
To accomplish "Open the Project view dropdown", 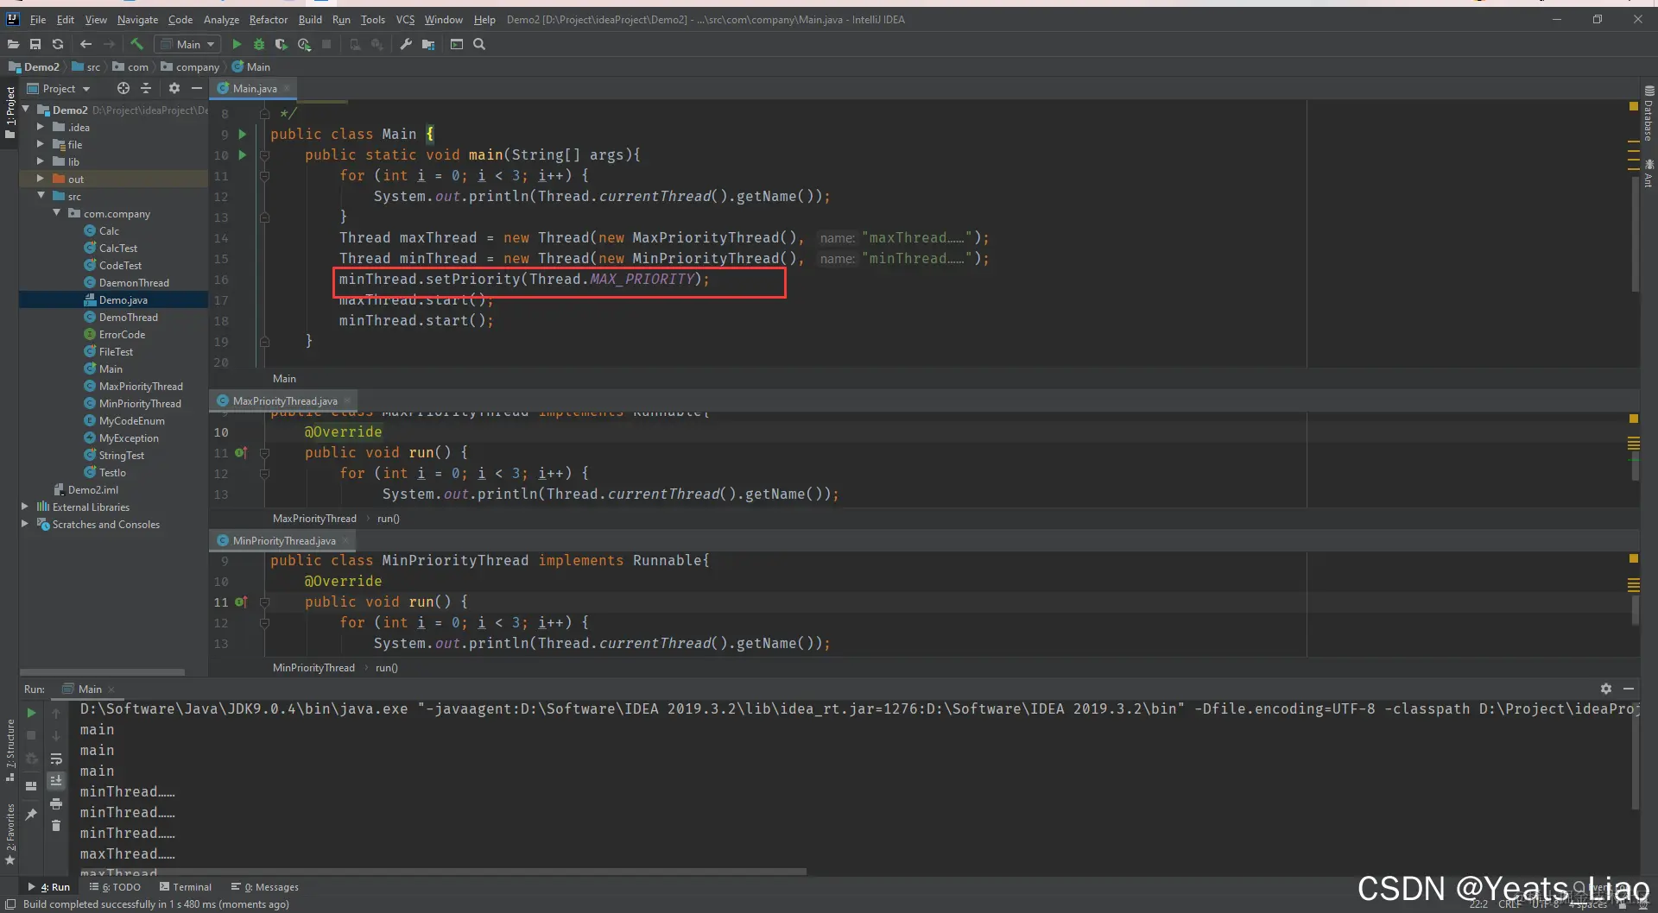I will tap(59, 88).
